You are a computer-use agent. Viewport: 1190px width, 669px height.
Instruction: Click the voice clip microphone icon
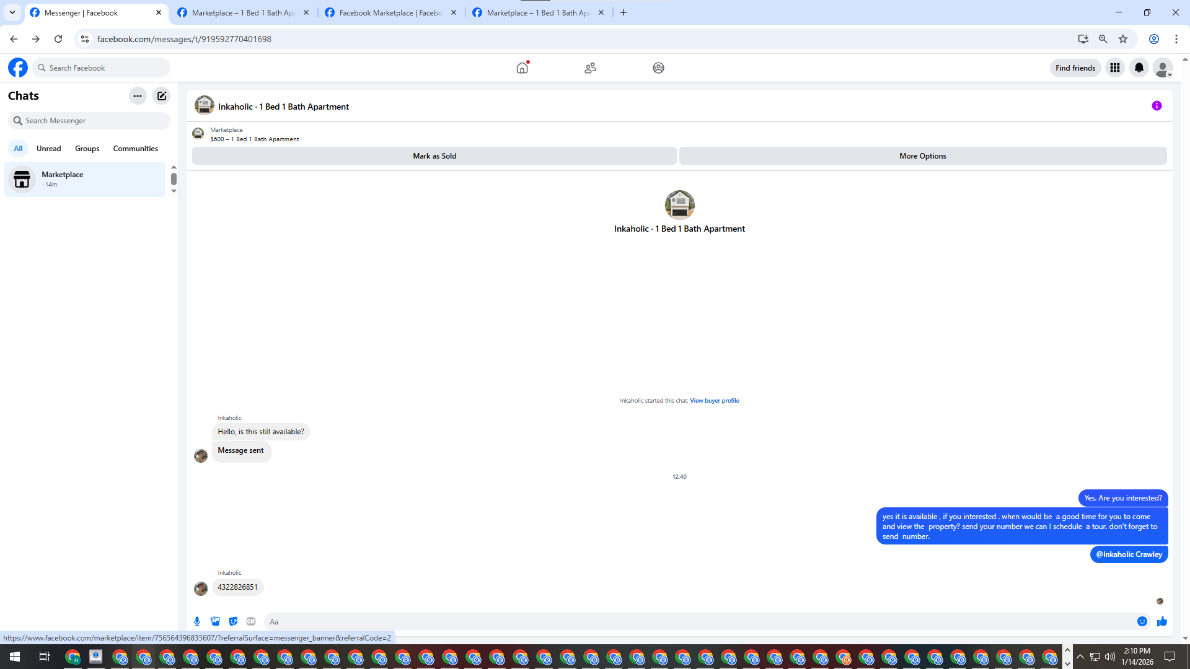[197, 621]
